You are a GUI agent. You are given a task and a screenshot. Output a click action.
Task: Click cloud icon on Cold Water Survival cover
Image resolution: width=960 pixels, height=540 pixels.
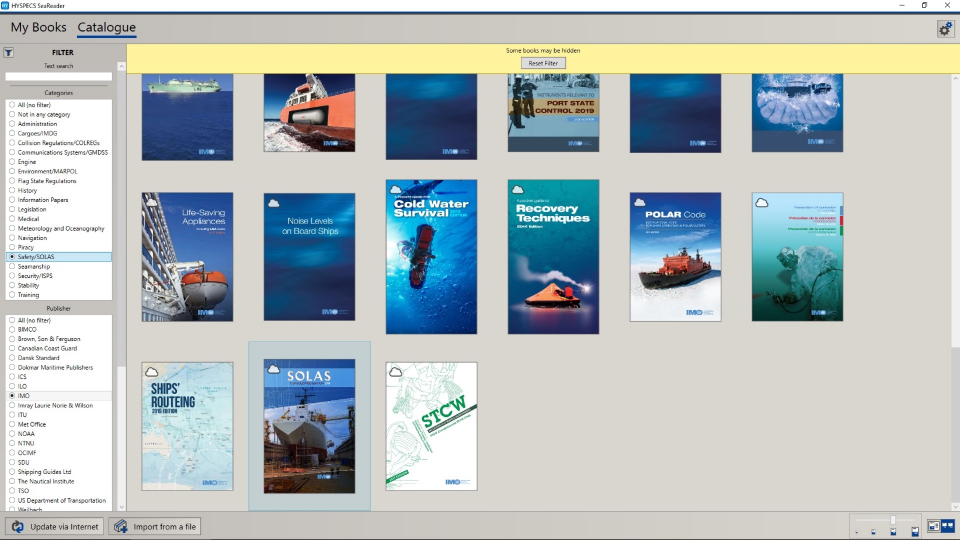(x=395, y=190)
